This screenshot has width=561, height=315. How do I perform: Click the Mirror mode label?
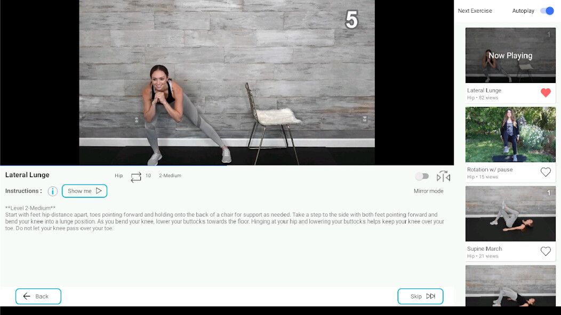pos(429,191)
